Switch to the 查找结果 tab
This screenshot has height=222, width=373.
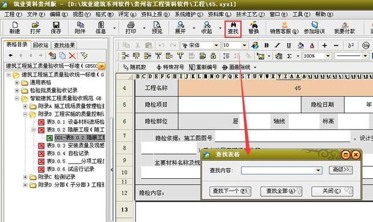pyautogui.click(x=64, y=45)
